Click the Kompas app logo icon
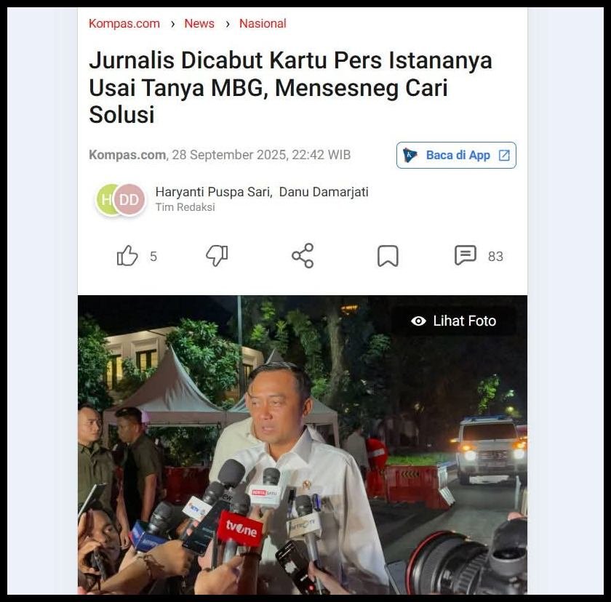The image size is (611, 602). (x=410, y=155)
